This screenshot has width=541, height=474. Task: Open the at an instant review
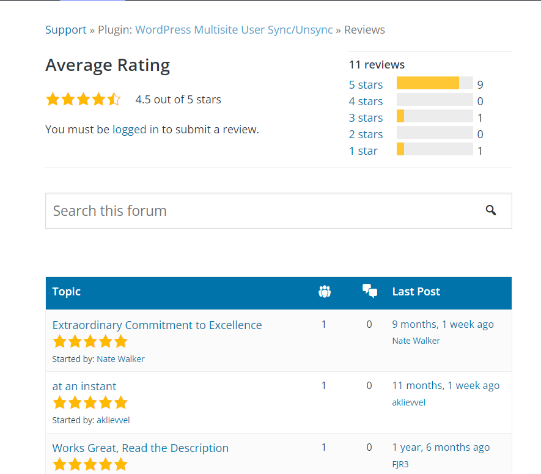84,387
